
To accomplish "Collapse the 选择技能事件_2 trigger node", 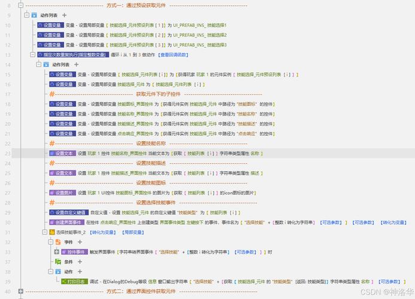I will click(45, 232).
